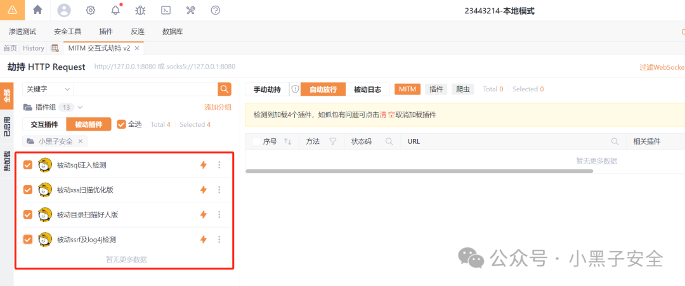Open more options for 被动xss扫描优化版
Viewport: 685px width, 286px height.
tap(219, 190)
